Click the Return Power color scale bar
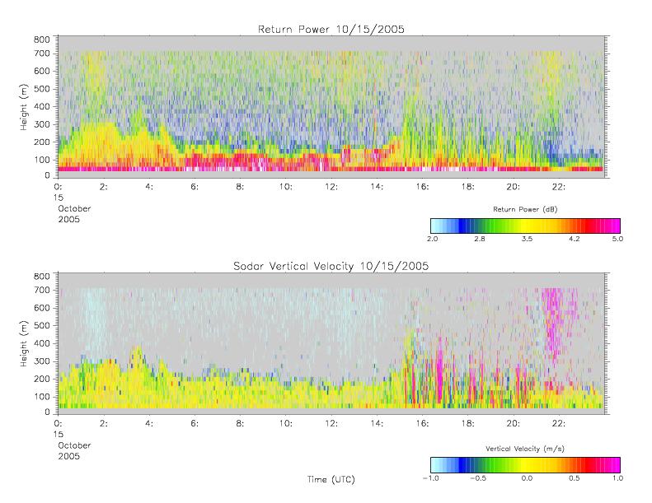 (x=525, y=226)
